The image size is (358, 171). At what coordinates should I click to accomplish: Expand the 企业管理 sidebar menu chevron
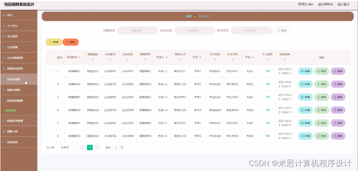pos(33,47)
